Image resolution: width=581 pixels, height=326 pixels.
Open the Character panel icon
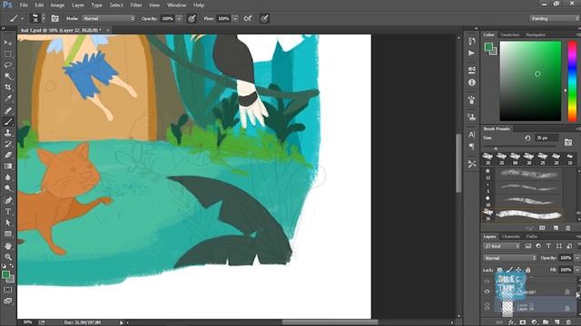[472, 135]
